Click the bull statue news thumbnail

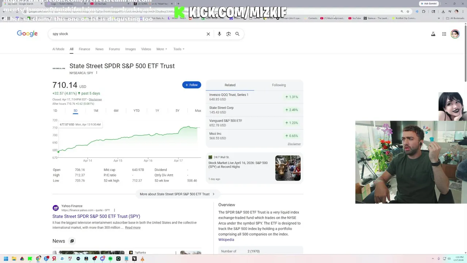(x=288, y=168)
